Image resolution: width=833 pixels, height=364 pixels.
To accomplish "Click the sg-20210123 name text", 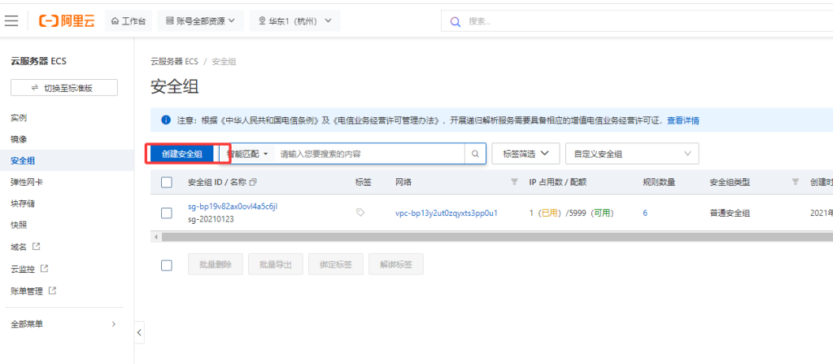I will (x=211, y=219).
